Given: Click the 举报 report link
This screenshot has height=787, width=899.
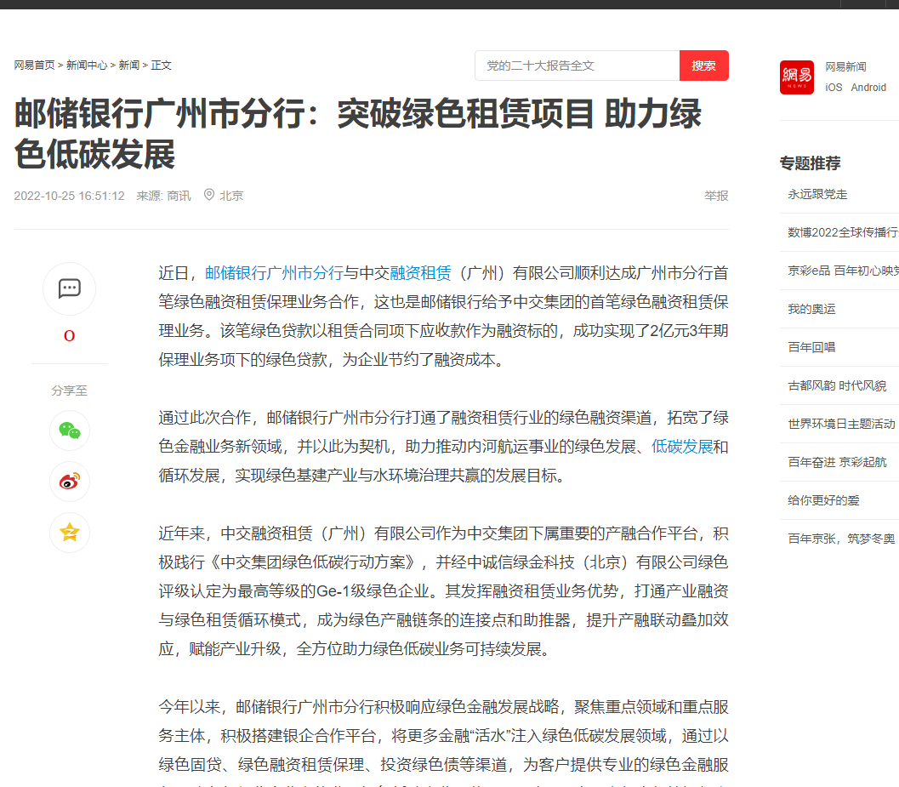Looking at the screenshot, I should [716, 196].
